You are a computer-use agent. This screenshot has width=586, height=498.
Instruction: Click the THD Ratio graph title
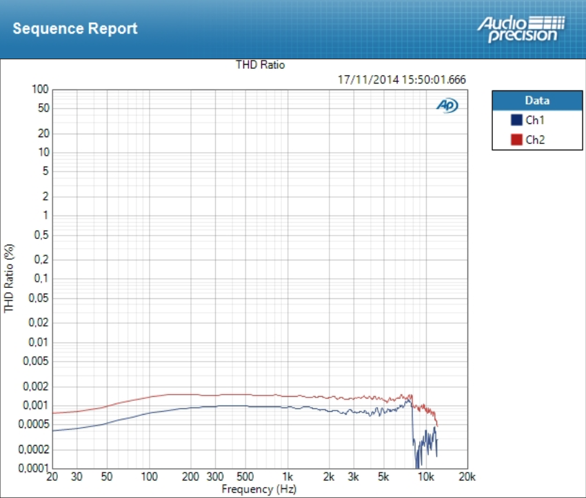click(x=260, y=65)
